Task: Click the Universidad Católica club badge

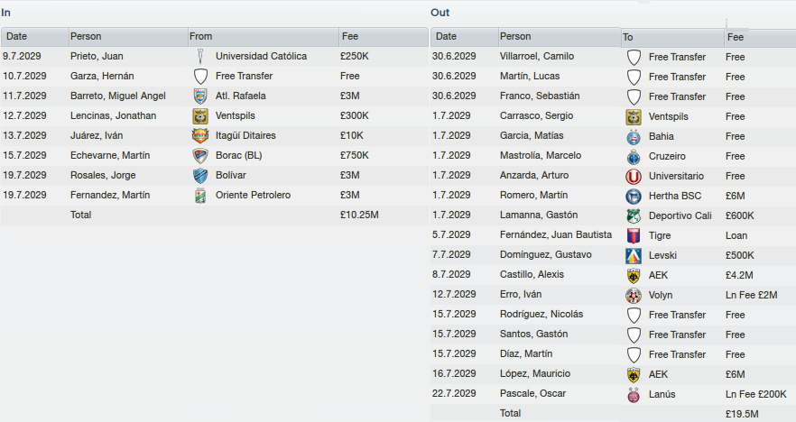Action: [200, 56]
